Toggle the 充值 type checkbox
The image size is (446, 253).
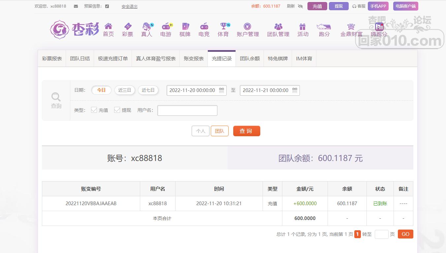pos(94,110)
